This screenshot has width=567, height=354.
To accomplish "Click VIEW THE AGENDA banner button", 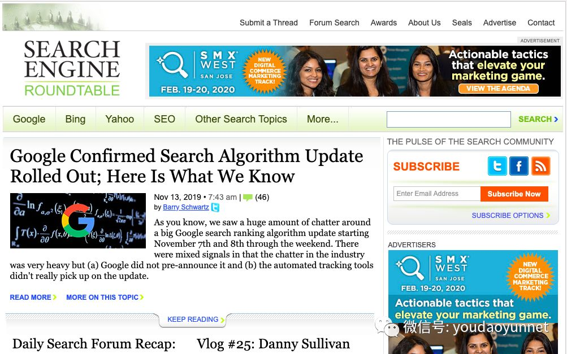I will 498,89.
